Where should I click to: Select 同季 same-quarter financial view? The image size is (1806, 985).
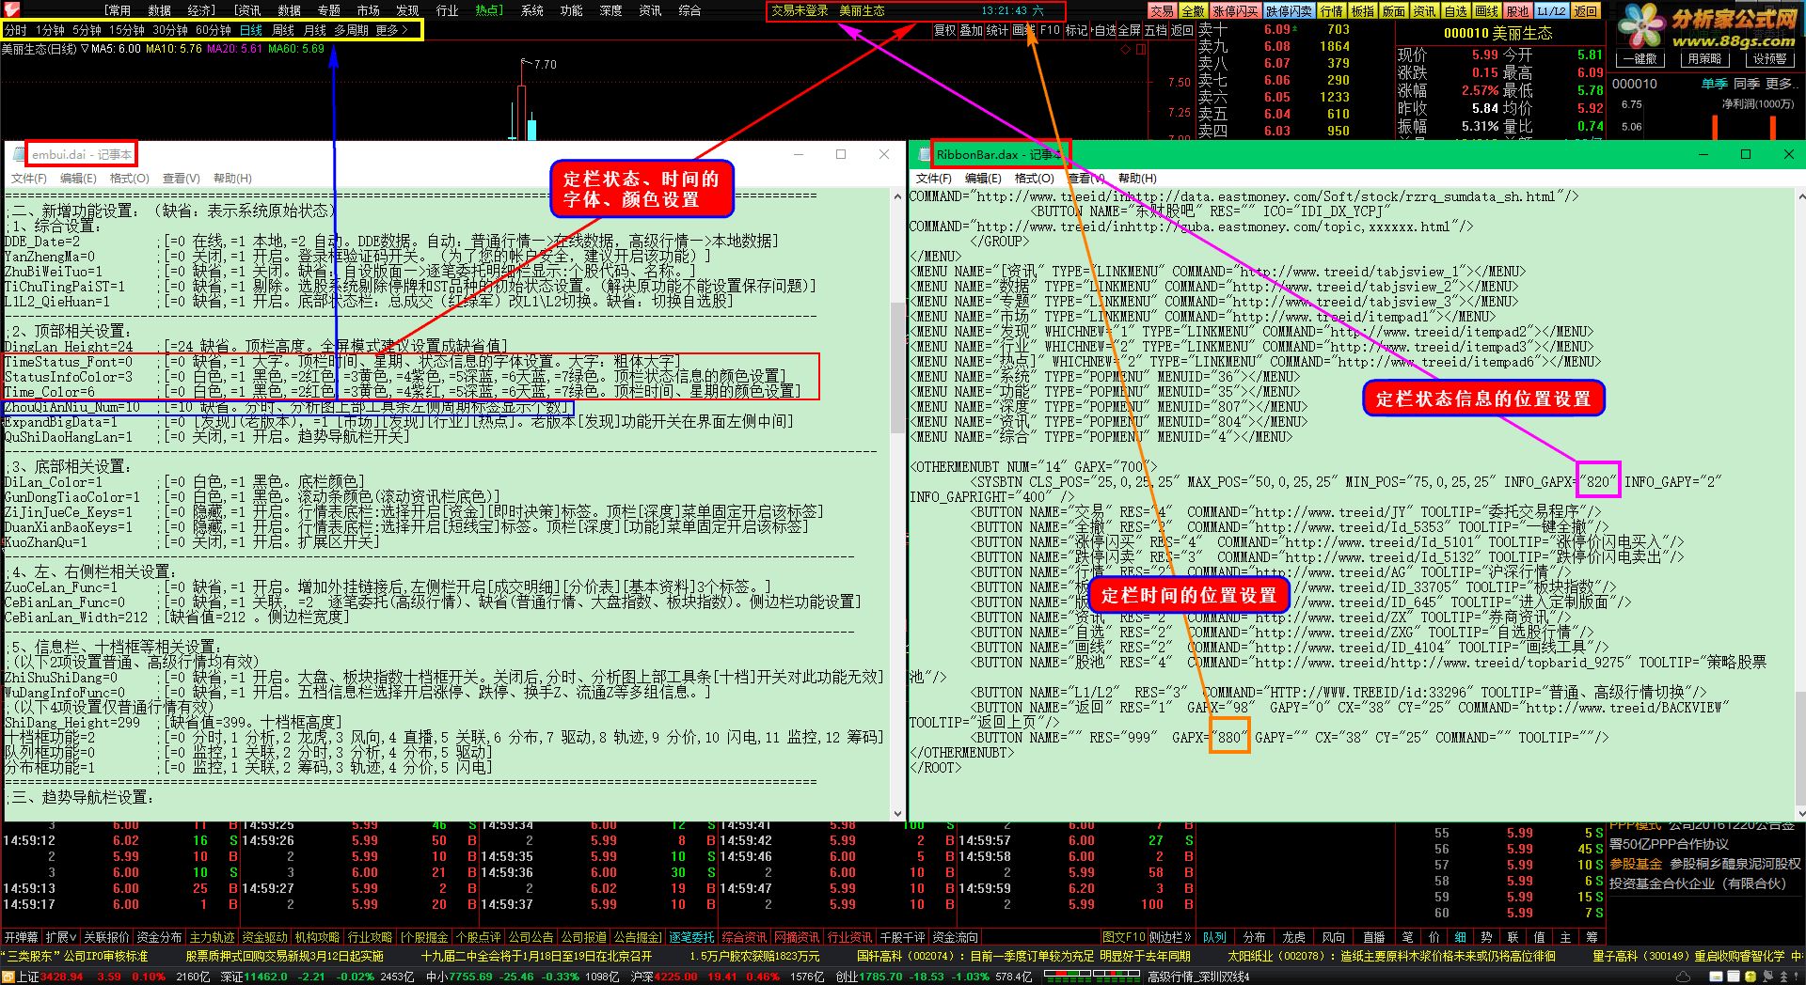point(1746,84)
